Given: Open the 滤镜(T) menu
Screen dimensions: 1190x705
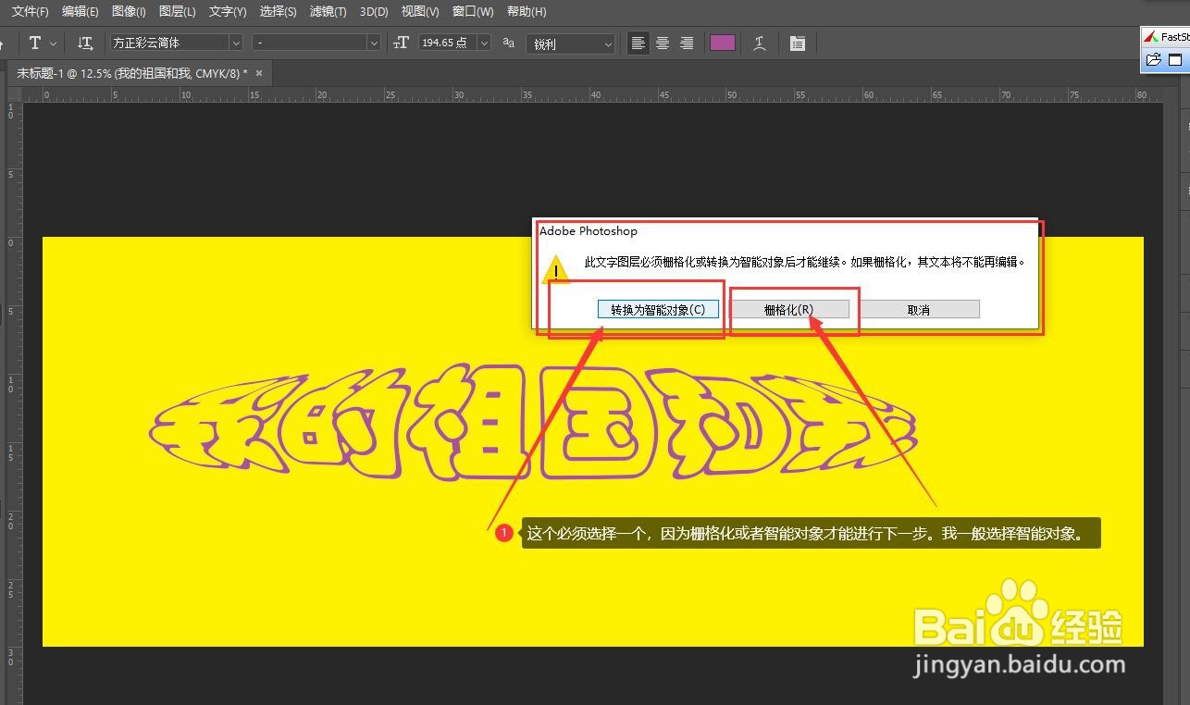Looking at the screenshot, I should pos(328,12).
